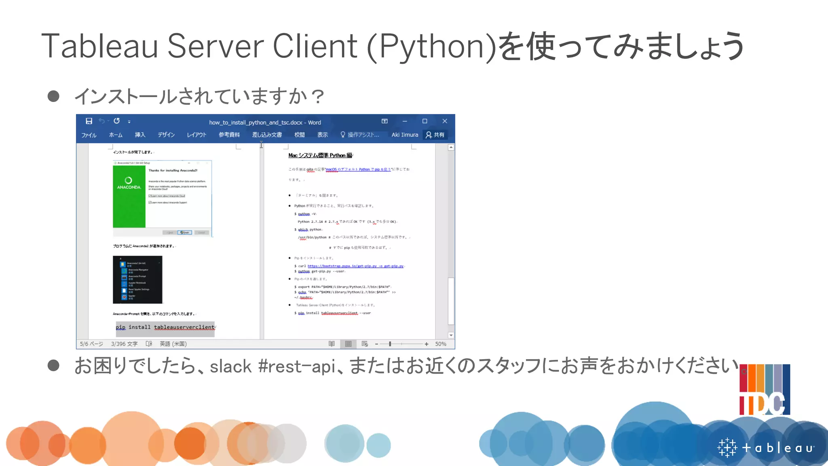
Task: Open the 校閲 ribbon tab
Action: click(300, 135)
